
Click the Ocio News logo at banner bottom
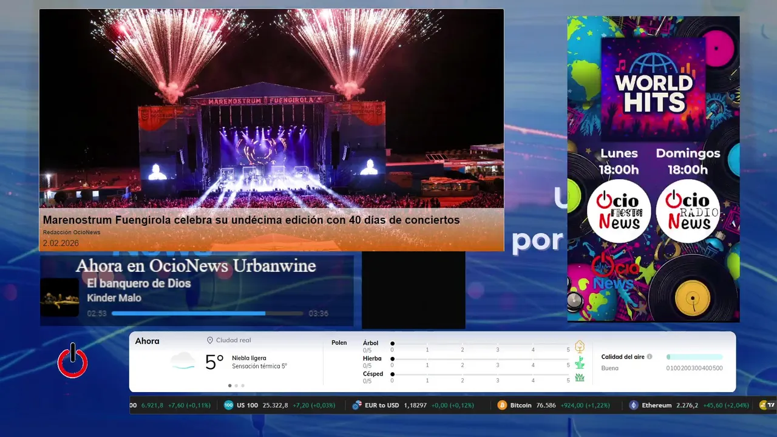615,271
